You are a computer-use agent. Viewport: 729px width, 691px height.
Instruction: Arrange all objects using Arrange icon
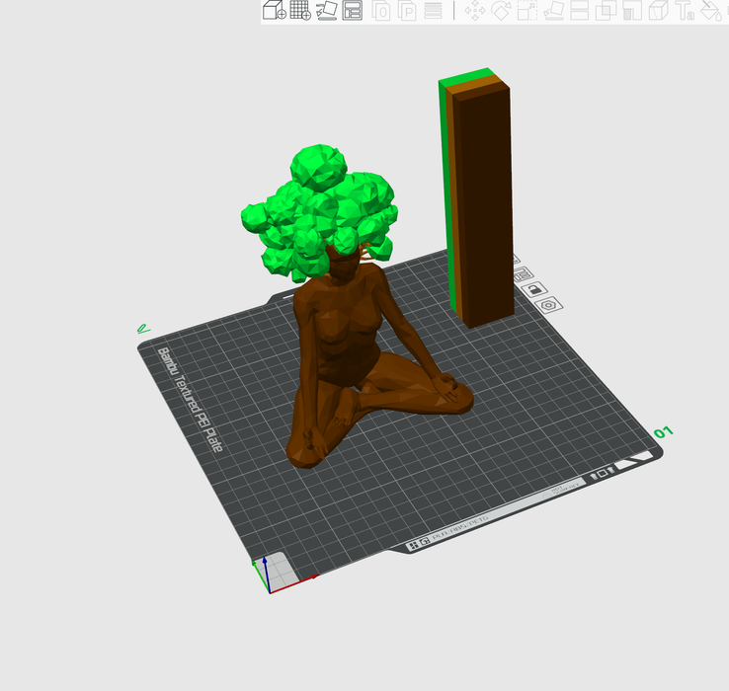click(353, 11)
